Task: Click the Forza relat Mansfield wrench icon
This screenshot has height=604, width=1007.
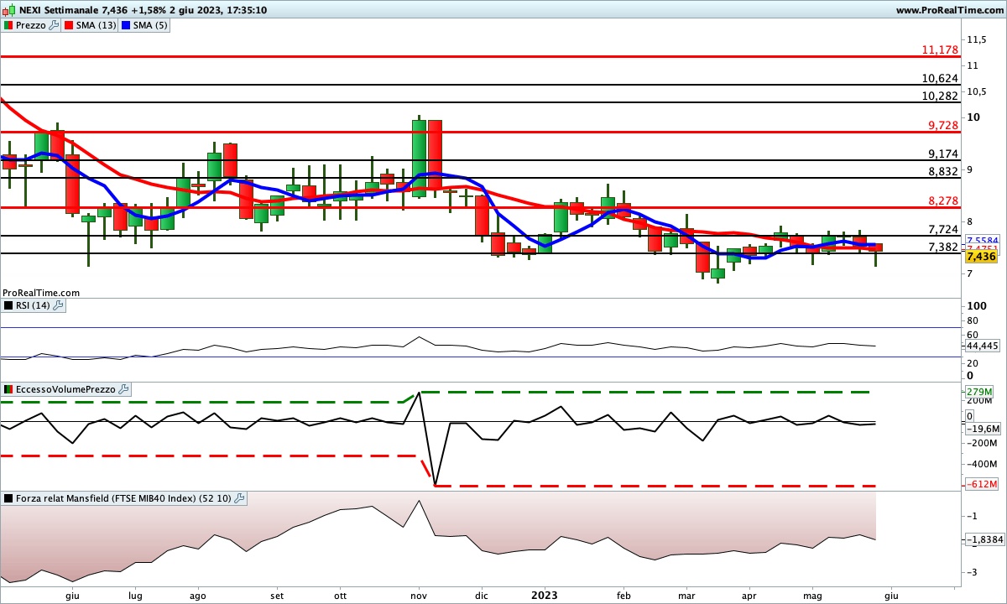Action: tap(239, 498)
